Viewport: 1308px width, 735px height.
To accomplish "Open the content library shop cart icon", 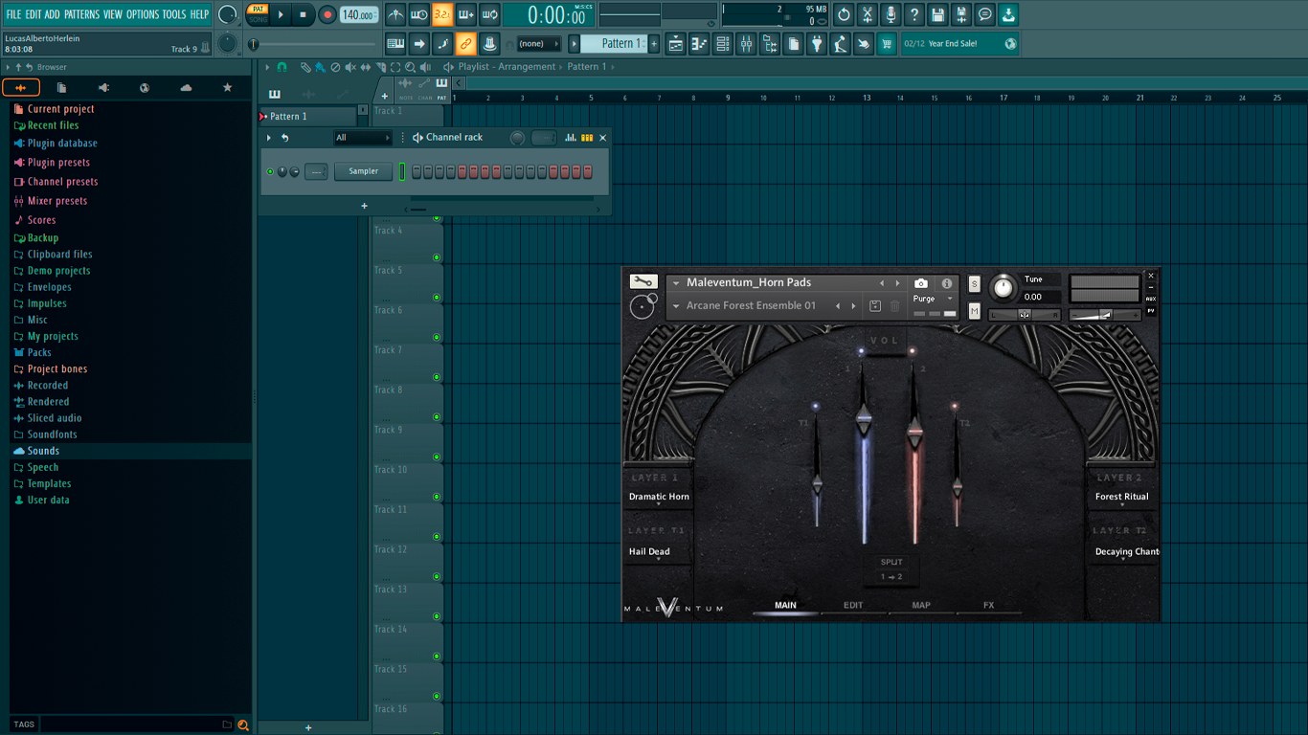I will click(887, 43).
